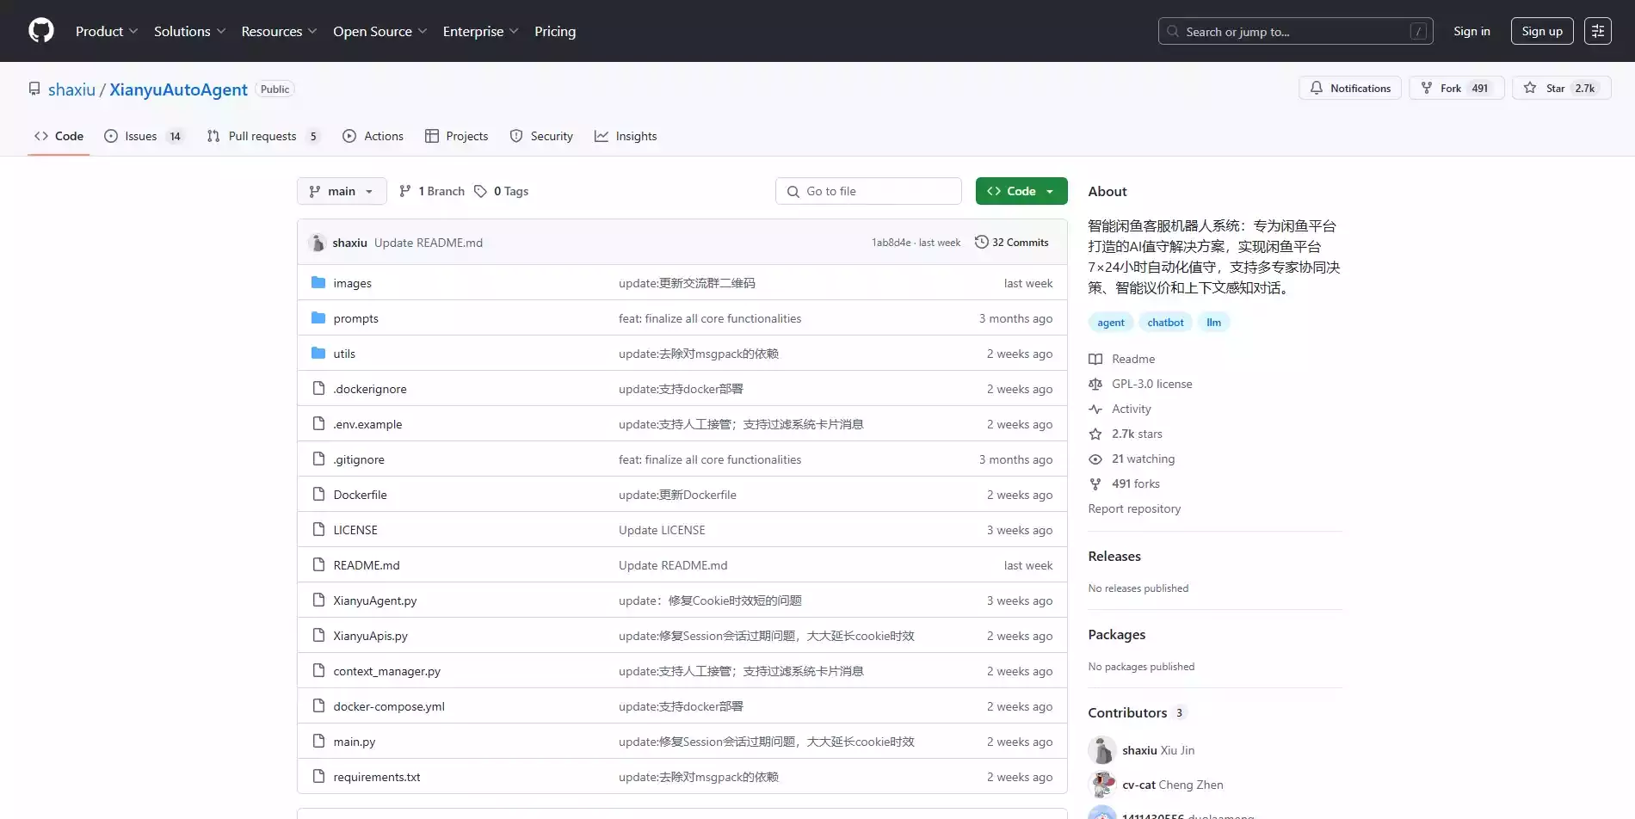The height and width of the screenshot is (819, 1635).
Task: Open the appearance settings icon in header
Action: click(x=1597, y=31)
